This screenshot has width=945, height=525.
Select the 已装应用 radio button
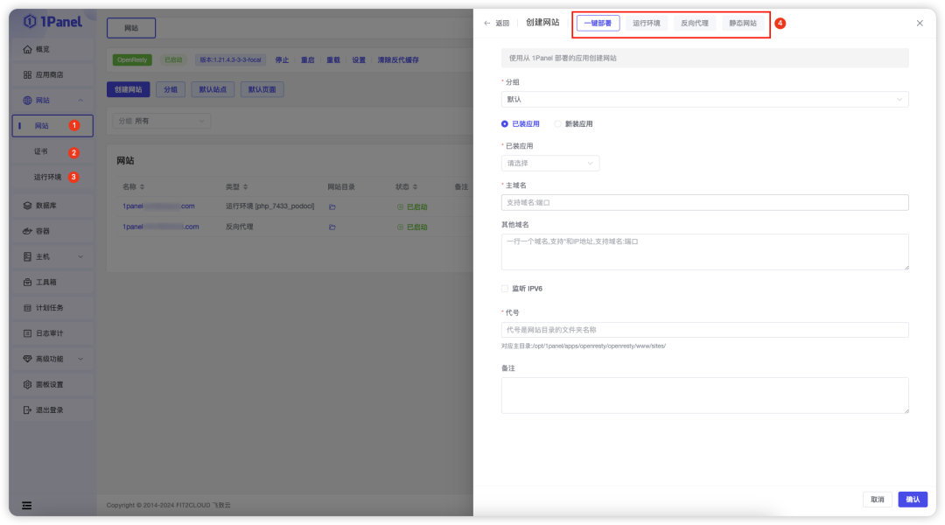click(504, 123)
